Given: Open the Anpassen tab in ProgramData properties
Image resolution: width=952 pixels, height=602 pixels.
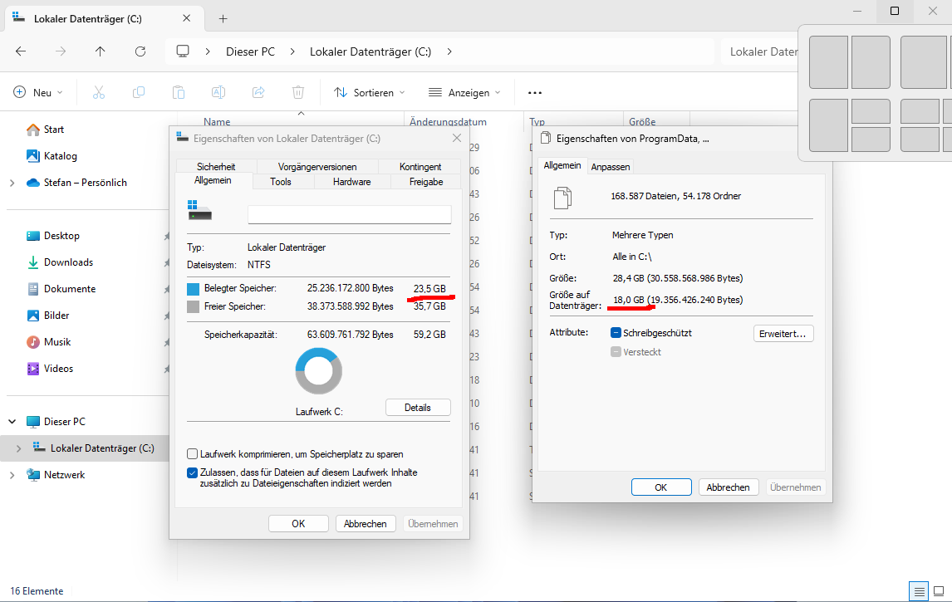Looking at the screenshot, I should coord(611,167).
